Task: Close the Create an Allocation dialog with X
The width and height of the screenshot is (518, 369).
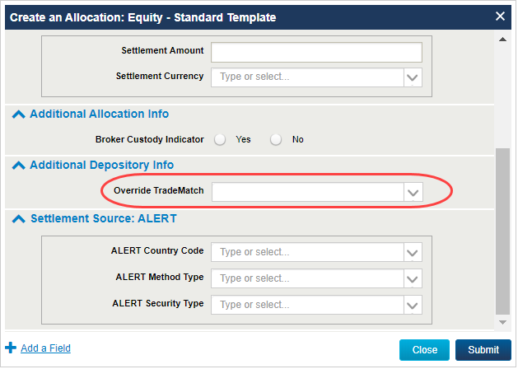Action: click(500, 16)
